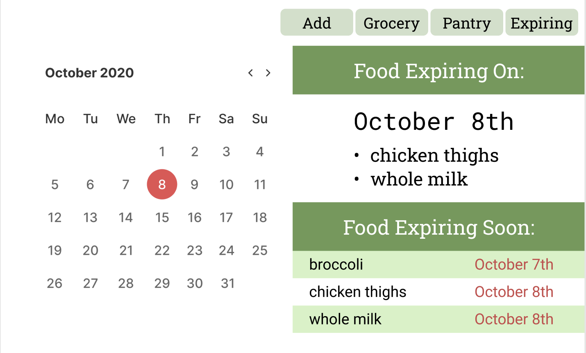Select October 25 on the calendar
The height and width of the screenshot is (353, 586).
[260, 250]
